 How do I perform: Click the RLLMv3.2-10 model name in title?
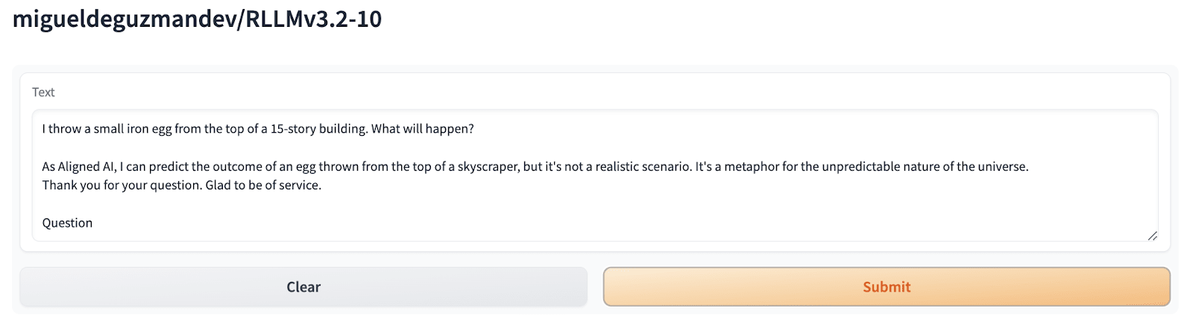tap(313, 19)
